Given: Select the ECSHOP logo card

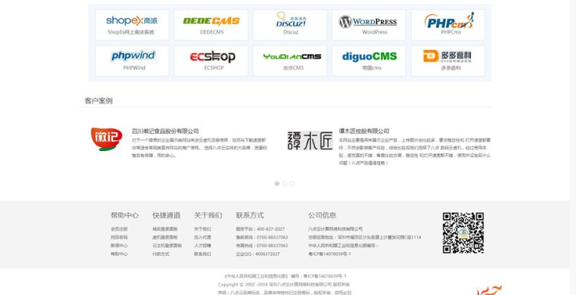Looking at the screenshot, I should (211, 61).
